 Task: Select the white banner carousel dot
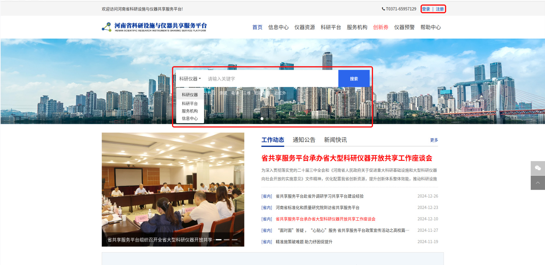[262, 119]
